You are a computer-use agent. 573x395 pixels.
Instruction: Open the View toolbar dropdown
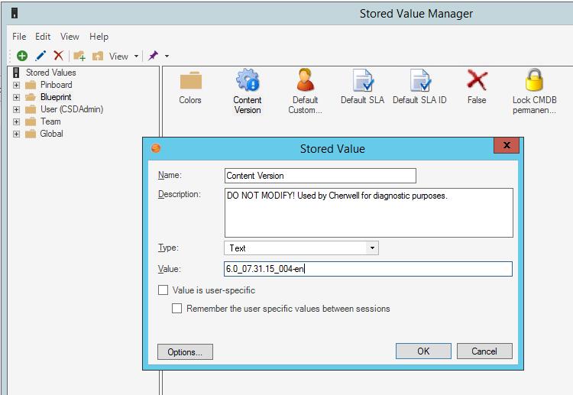tap(136, 57)
